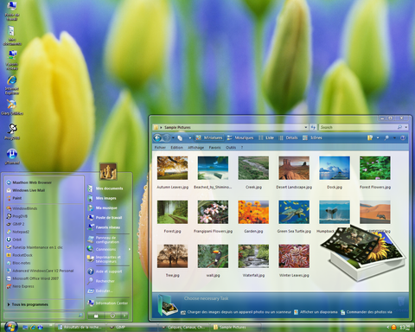415x332 pixels.
Task: Click the Back arrow in Sample Pictures window
Action: tap(157, 138)
